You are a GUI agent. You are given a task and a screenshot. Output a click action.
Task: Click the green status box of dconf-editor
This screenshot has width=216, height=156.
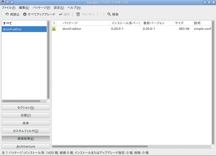point(54,29)
